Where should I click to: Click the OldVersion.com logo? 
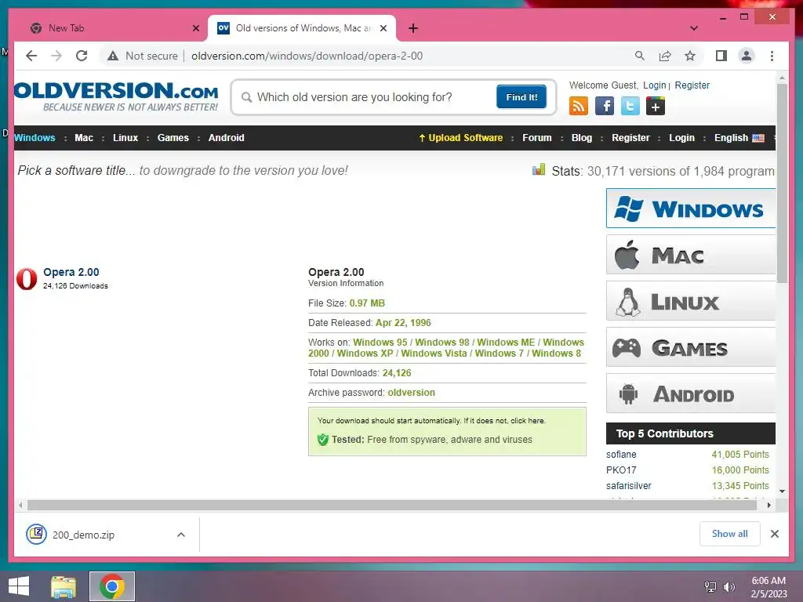[116, 96]
